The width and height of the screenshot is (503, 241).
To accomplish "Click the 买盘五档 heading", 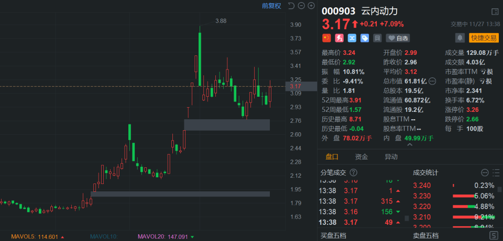I will [x=333, y=236].
